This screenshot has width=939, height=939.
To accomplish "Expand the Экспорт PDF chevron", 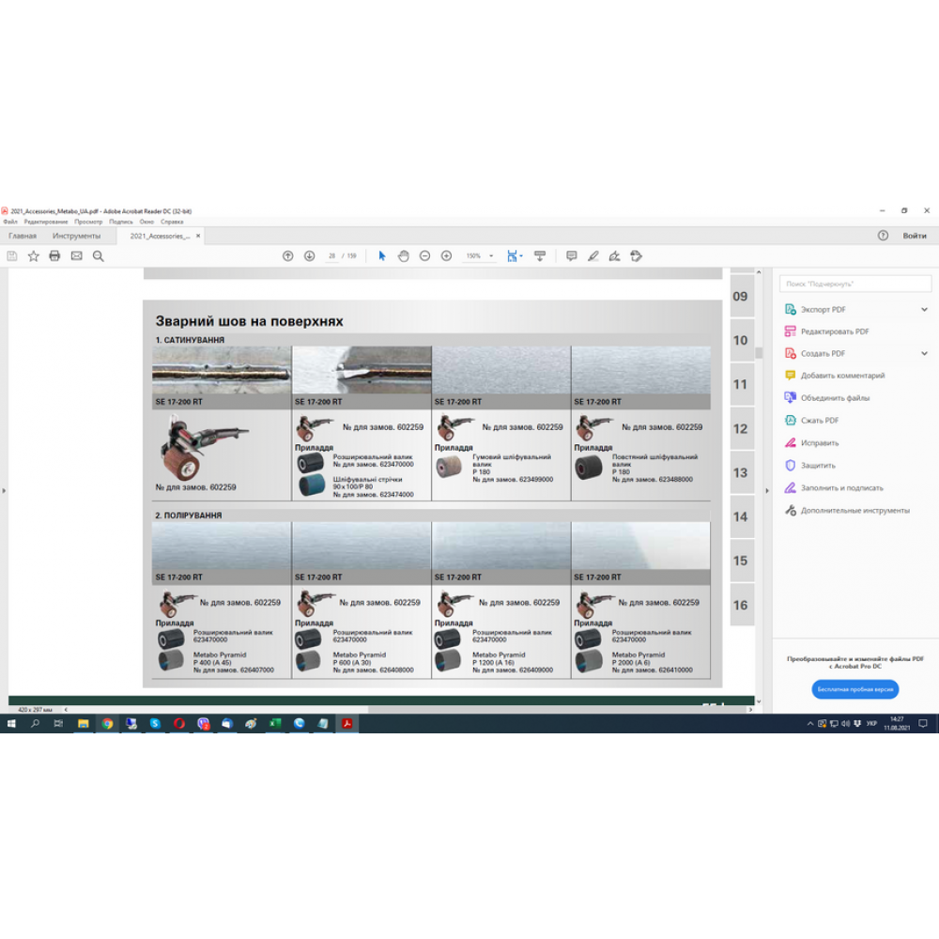I will [x=924, y=309].
